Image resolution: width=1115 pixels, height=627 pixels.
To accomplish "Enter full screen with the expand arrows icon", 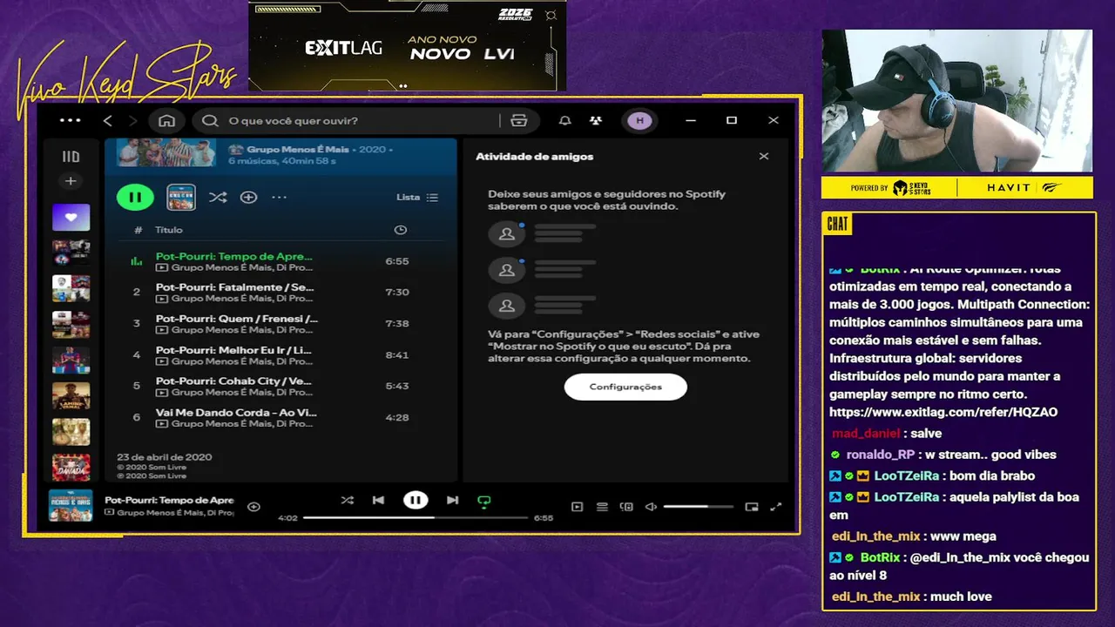I will (x=776, y=507).
